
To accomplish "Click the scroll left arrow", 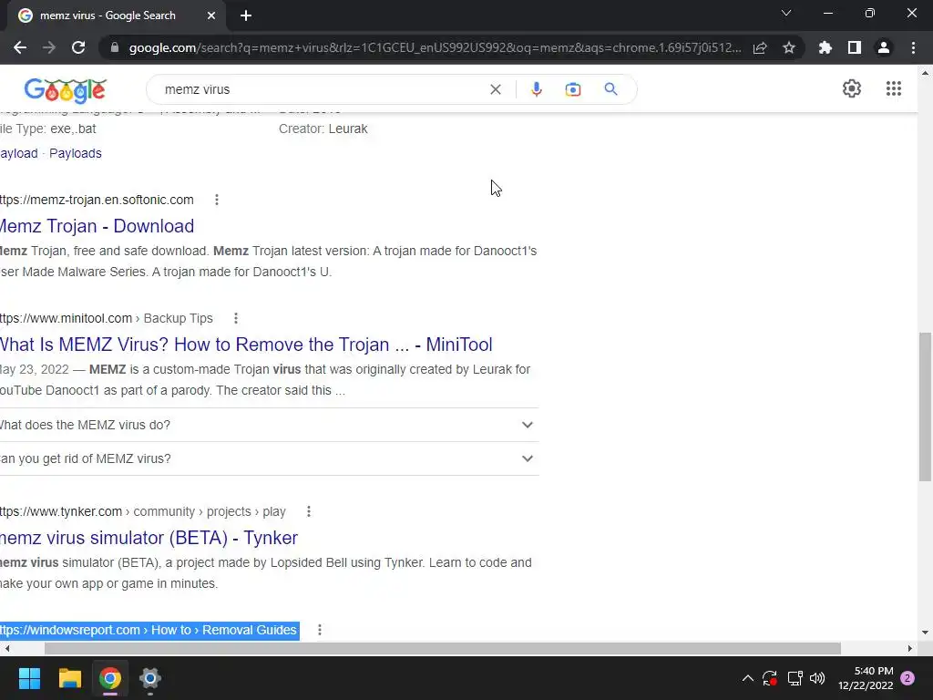I will pos(7,648).
